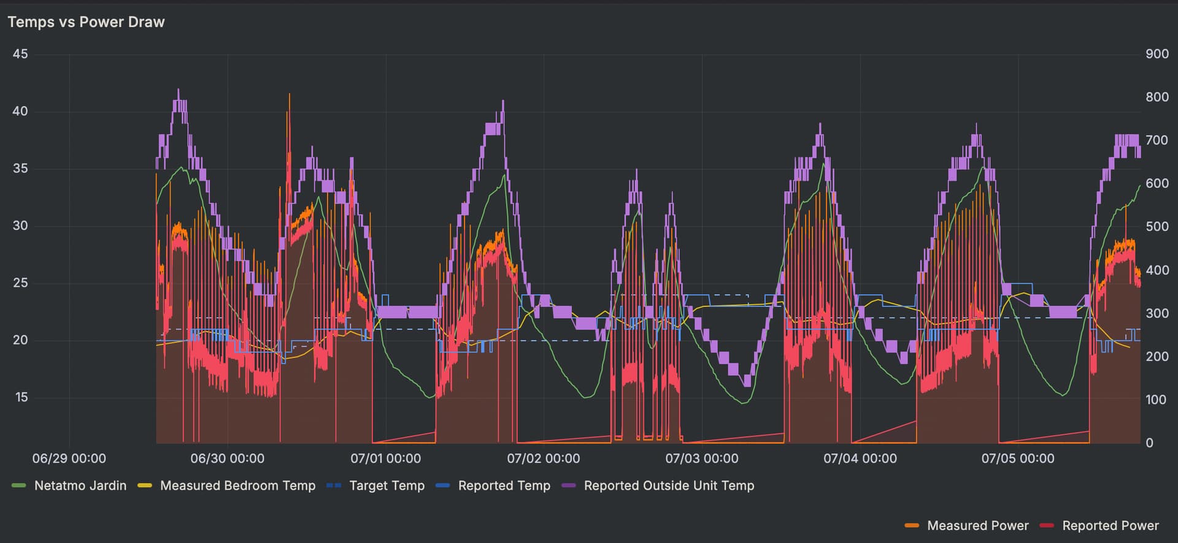Click the 900 value on right power axis
The height and width of the screenshot is (543, 1178).
(1157, 54)
